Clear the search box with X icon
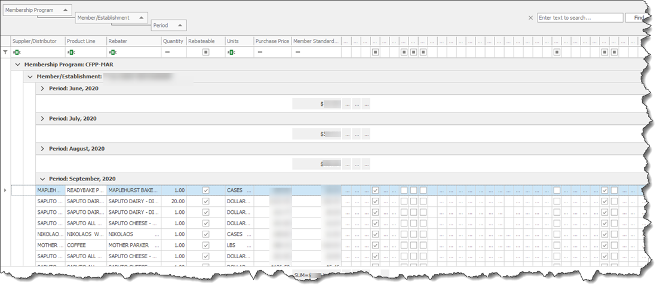The width and height of the screenshot is (663, 291). [x=530, y=18]
